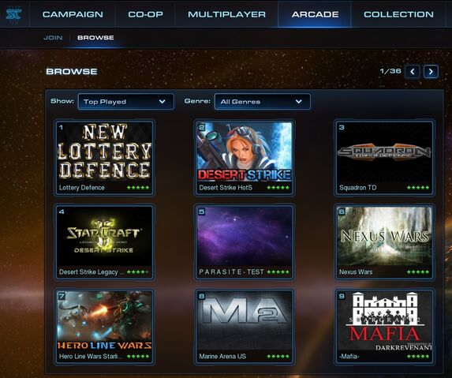Click Lottery Defence star rating
Screen dimensions: 452x378
[138, 188]
